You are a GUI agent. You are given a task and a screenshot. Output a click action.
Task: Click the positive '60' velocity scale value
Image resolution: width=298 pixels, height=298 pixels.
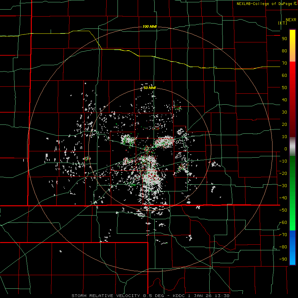pos(284,75)
